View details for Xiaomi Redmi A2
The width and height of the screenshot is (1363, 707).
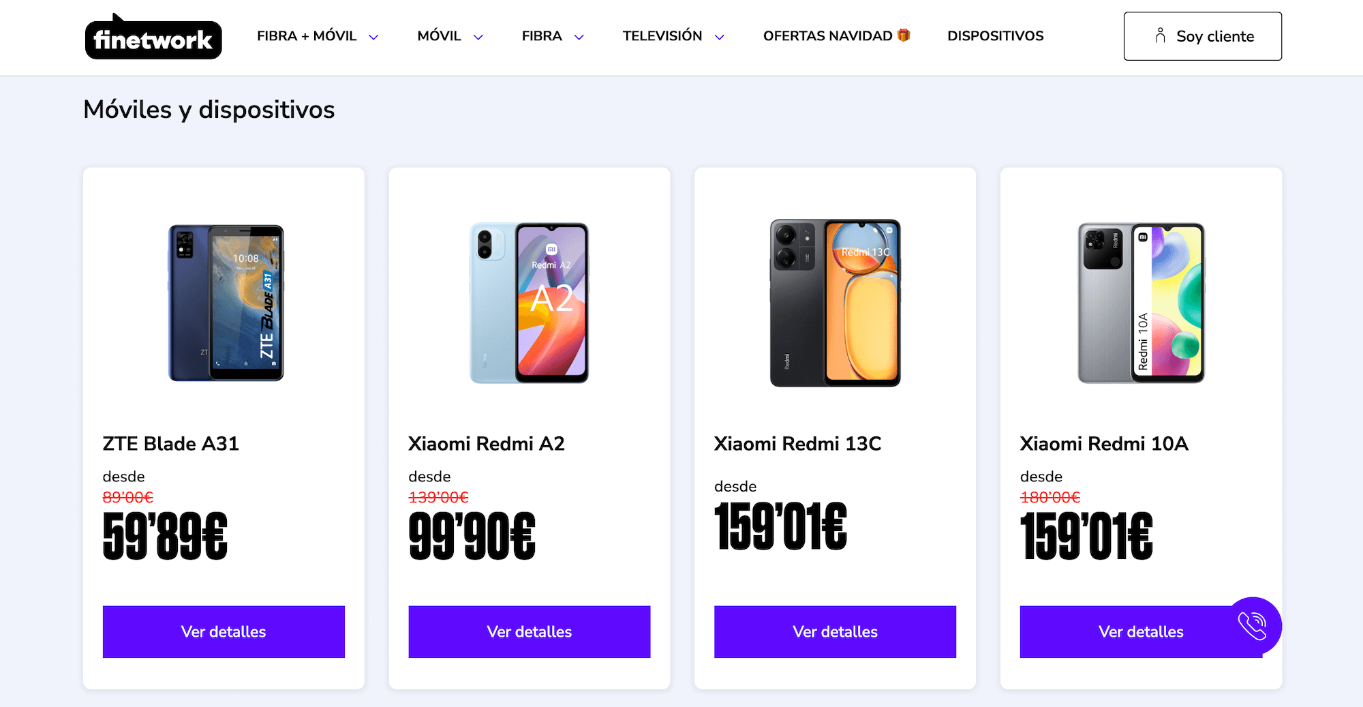click(x=530, y=631)
